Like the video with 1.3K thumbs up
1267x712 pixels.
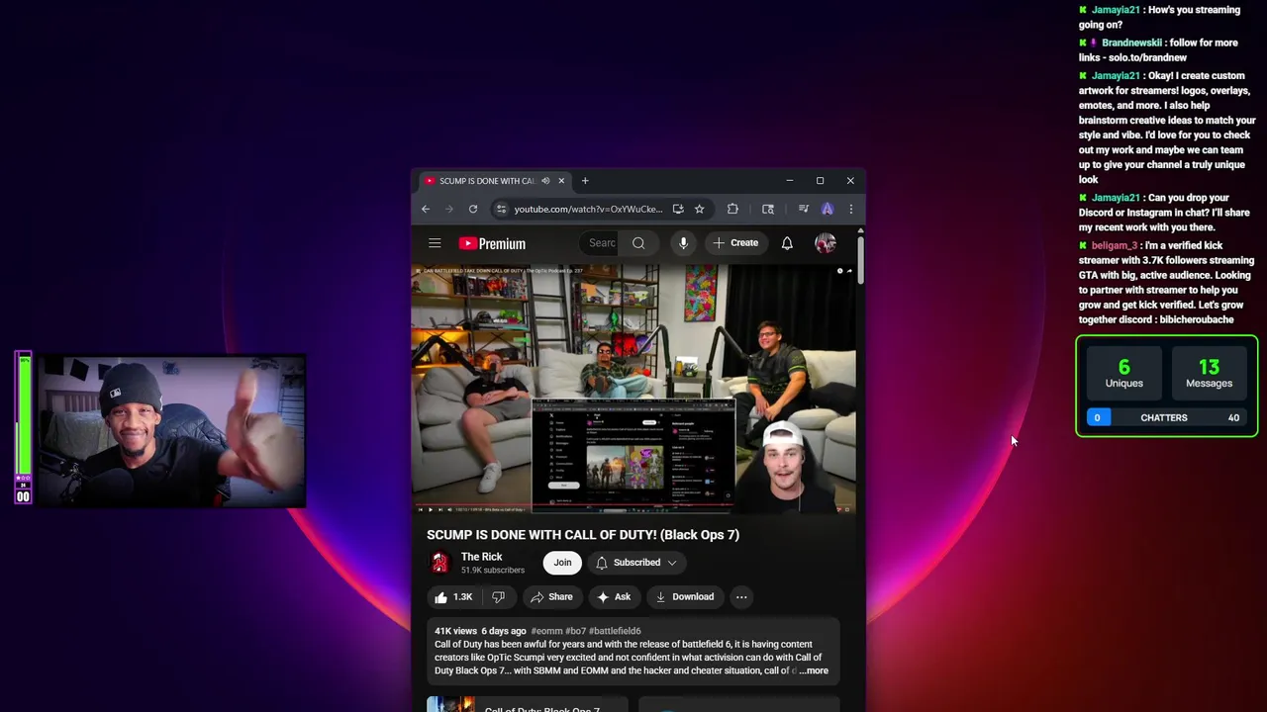pos(453,597)
